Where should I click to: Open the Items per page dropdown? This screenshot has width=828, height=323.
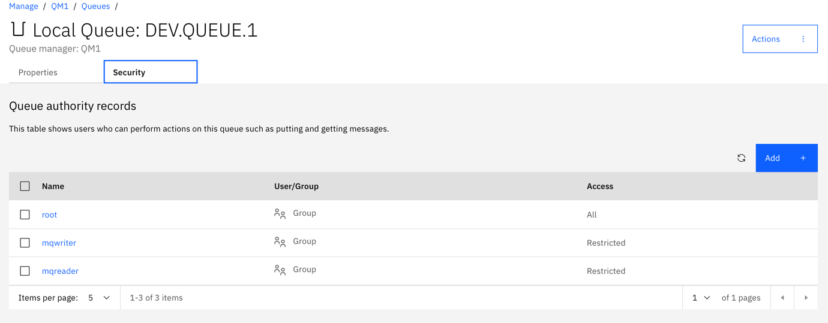coord(99,298)
